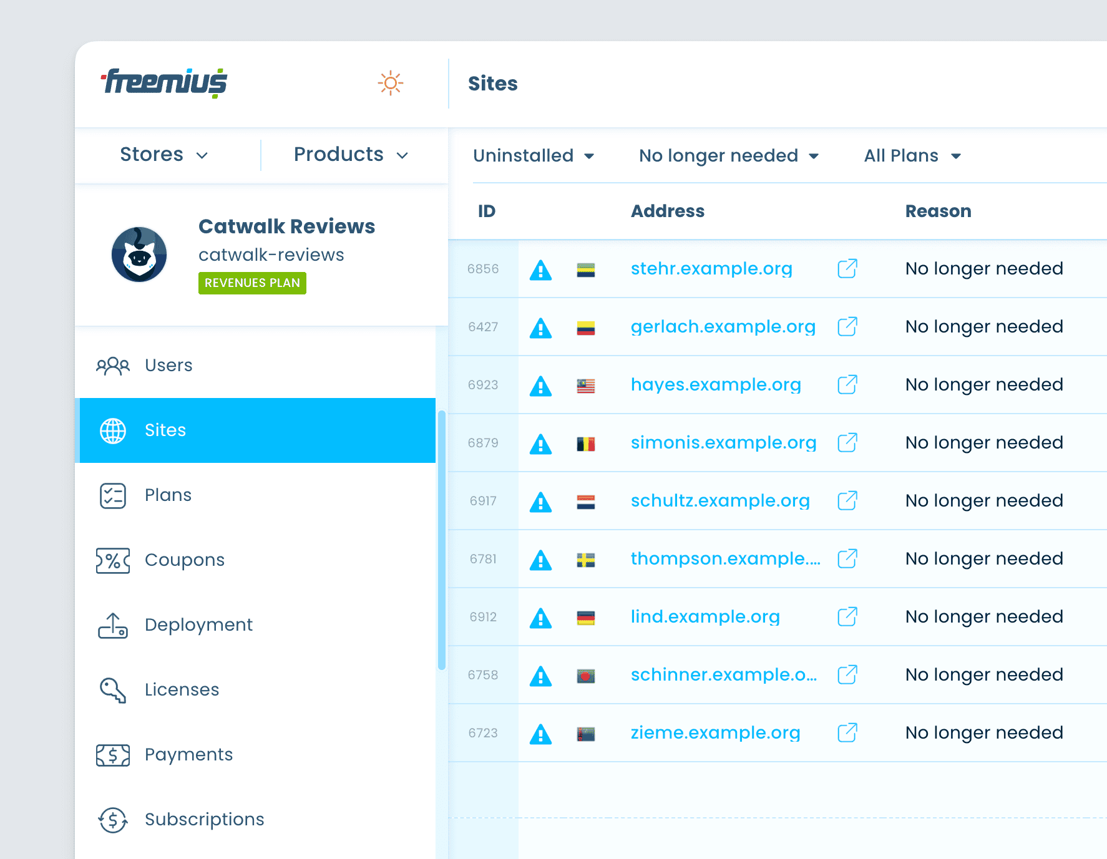Click the Catwalk Reviews product avatar

pos(139,255)
